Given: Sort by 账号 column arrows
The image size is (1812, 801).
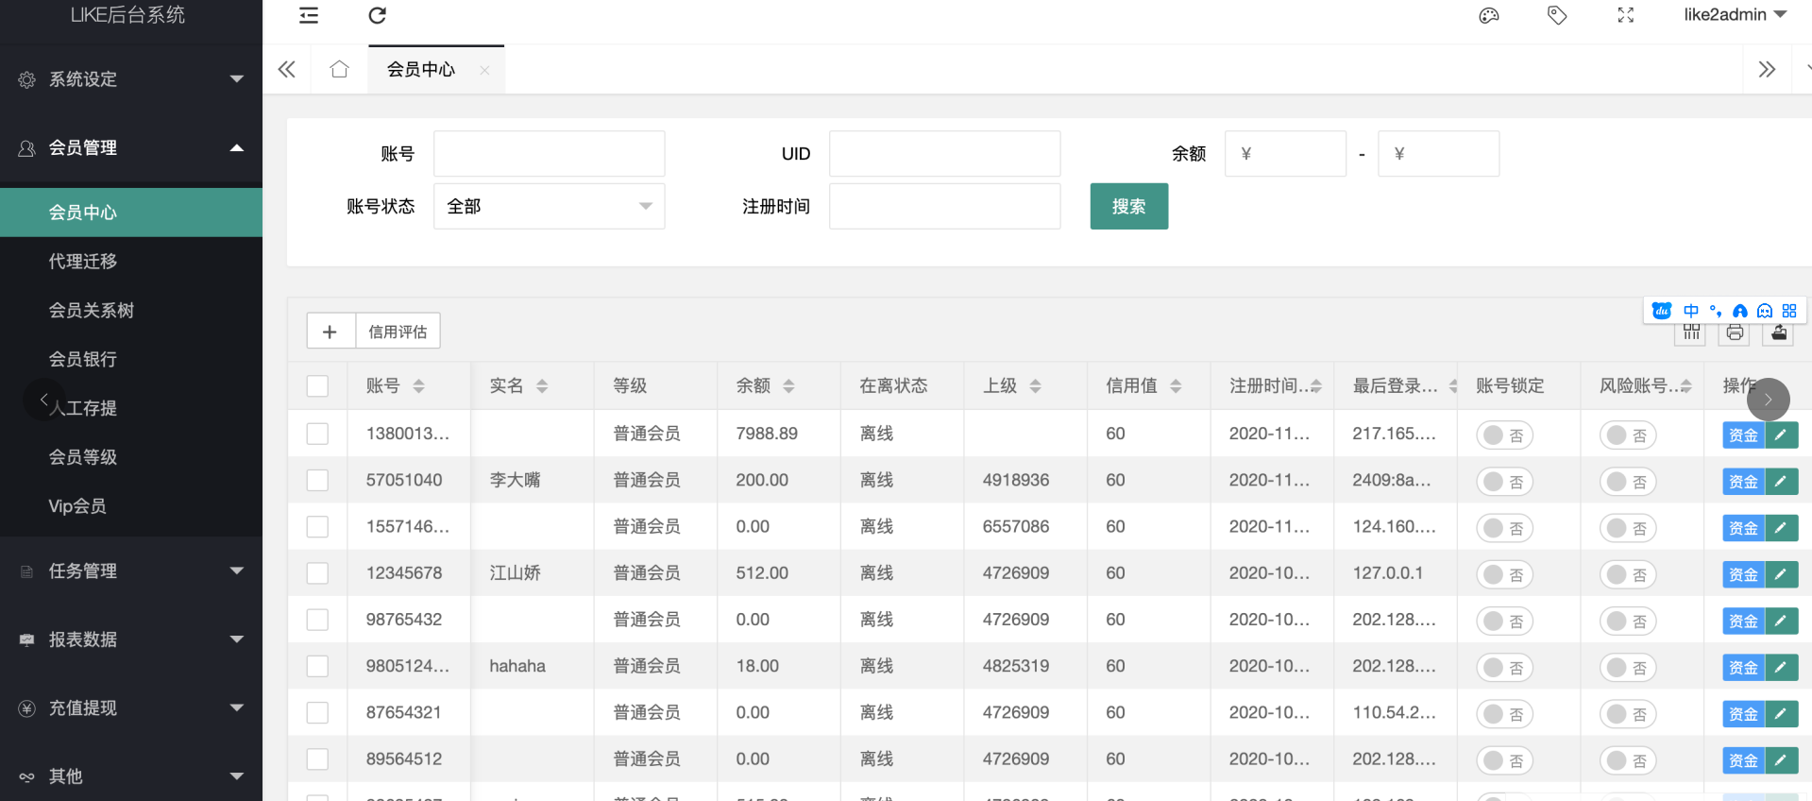Looking at the screenshot, I should point(418,386).
